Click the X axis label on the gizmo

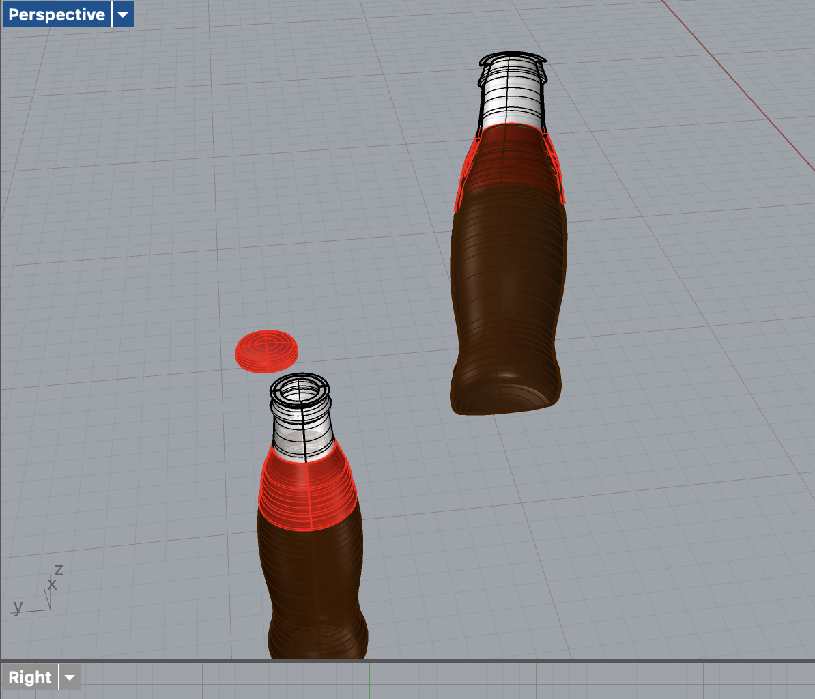pos(53,584)
